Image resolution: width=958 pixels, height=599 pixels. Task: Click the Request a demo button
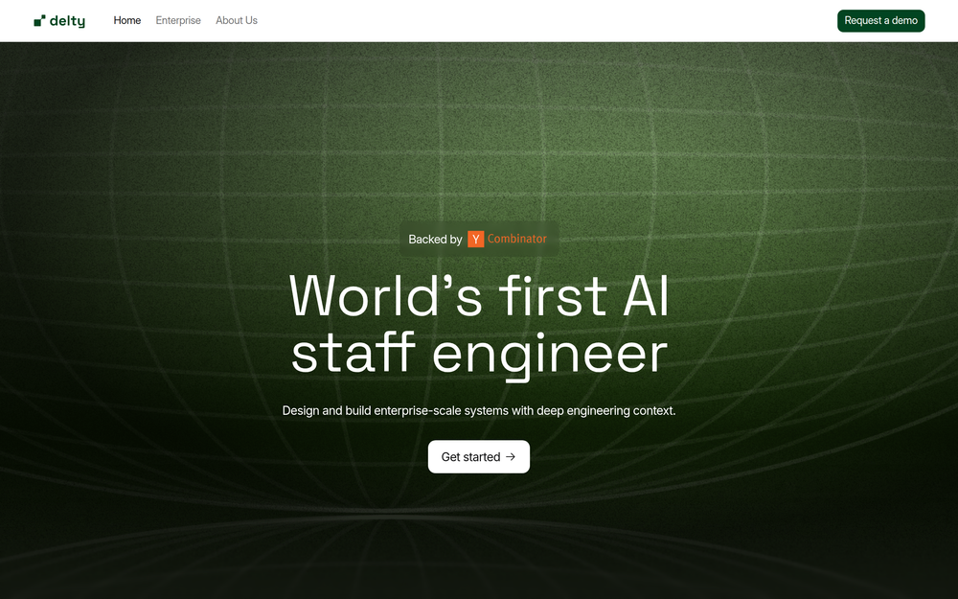[881, 21]
